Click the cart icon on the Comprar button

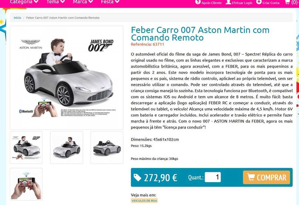[x=251, y=177]
